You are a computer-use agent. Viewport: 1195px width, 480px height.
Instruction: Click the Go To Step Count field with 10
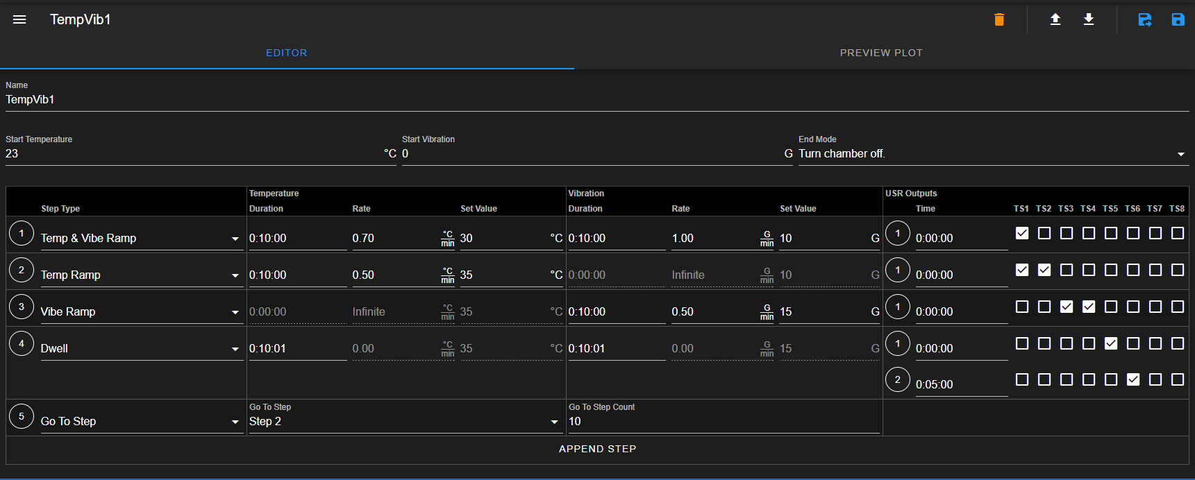(x=724, y=421)
